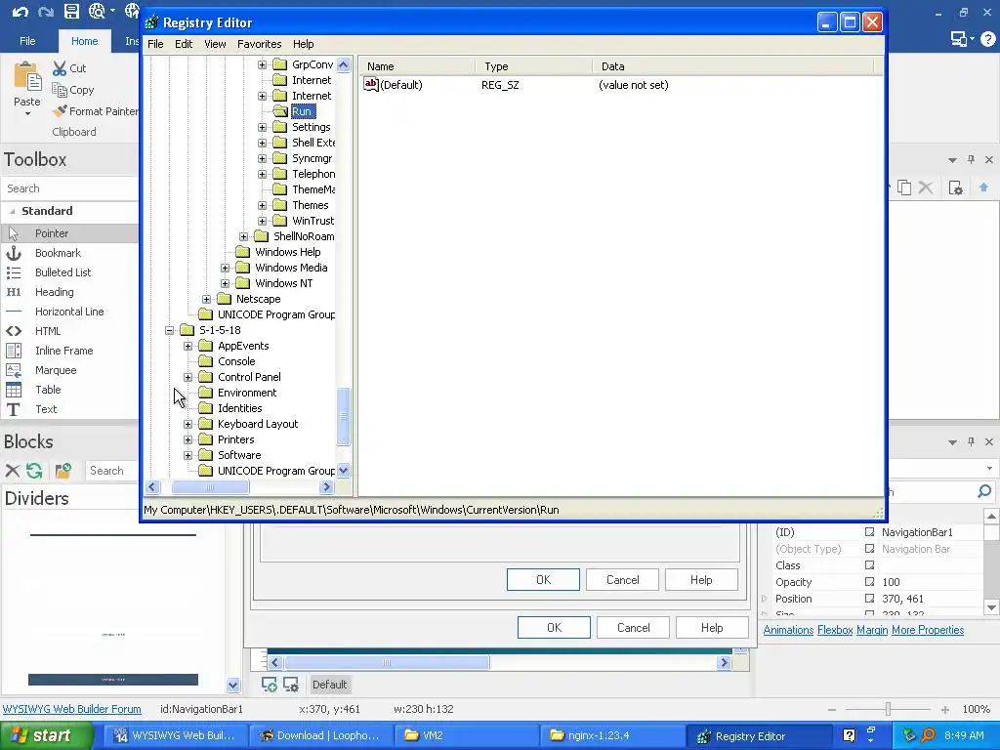
Task: Open Registry Editor File menu
Action: 155,44
